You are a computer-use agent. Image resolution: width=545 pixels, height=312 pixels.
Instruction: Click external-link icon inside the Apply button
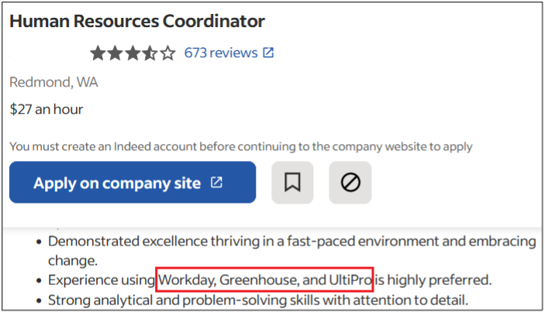click(x=216, y=182)
